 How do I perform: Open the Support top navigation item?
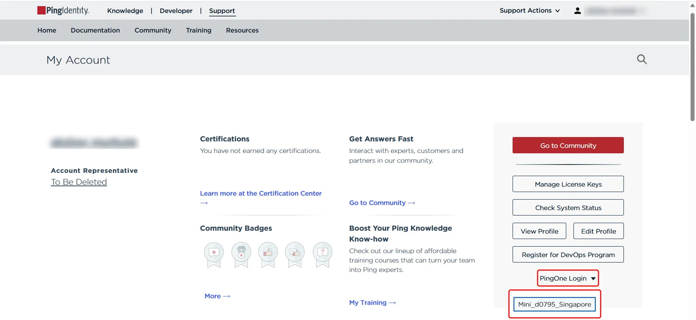pos(222,11)
